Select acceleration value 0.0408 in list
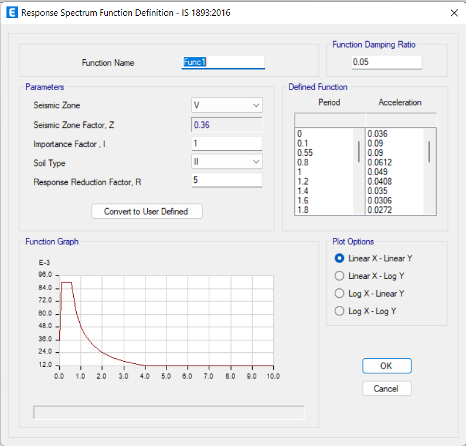 [x=379, y=181]
